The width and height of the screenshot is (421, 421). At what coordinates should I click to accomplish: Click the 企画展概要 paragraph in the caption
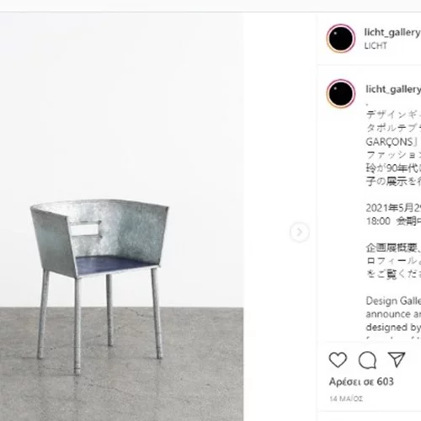(x=393, y=261)
